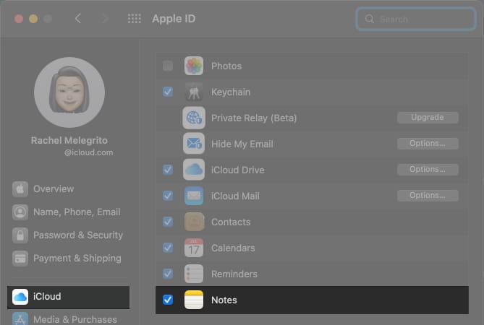
Task: Click the iCloud Mail envelope icon
Action: tap(194, 196)
